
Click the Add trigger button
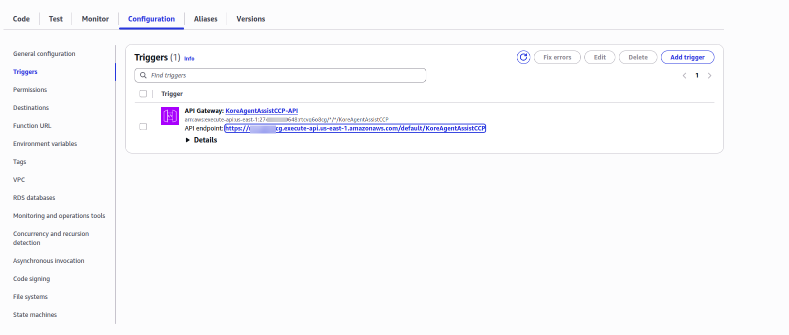coord(687,57)
